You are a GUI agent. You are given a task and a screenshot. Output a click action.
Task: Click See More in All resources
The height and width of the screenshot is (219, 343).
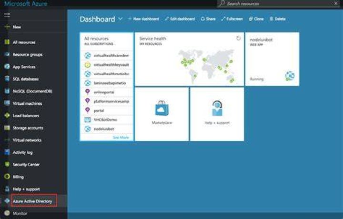coord(121,138)
